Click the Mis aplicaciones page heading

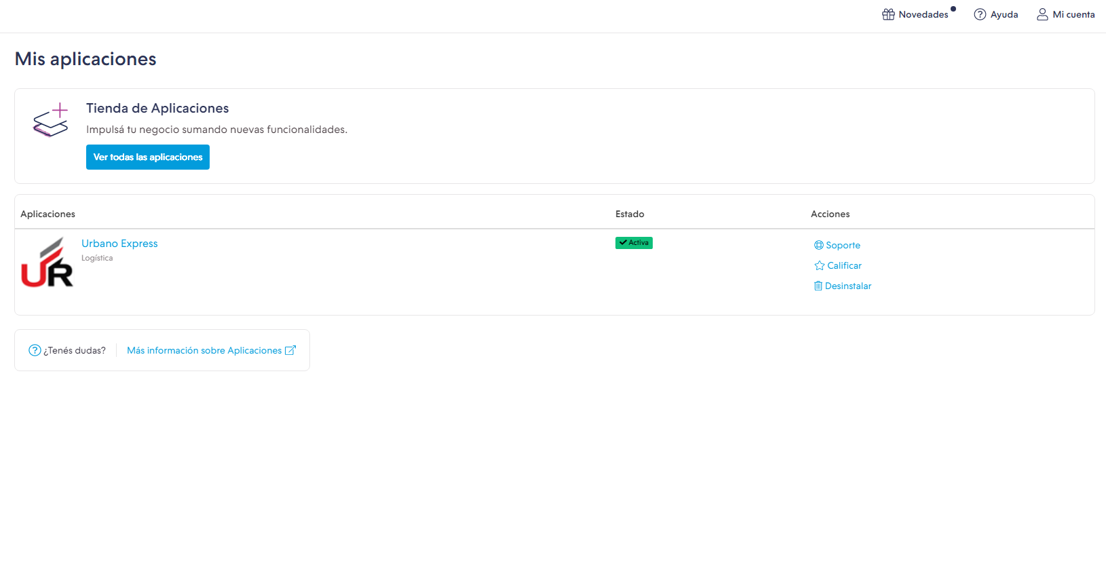point(85,59)
